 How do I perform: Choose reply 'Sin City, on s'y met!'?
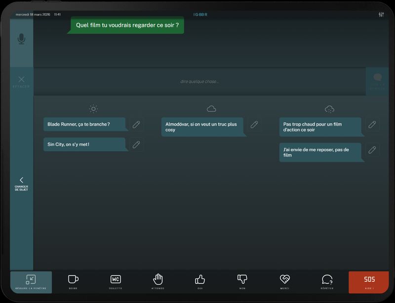(85, 144)
